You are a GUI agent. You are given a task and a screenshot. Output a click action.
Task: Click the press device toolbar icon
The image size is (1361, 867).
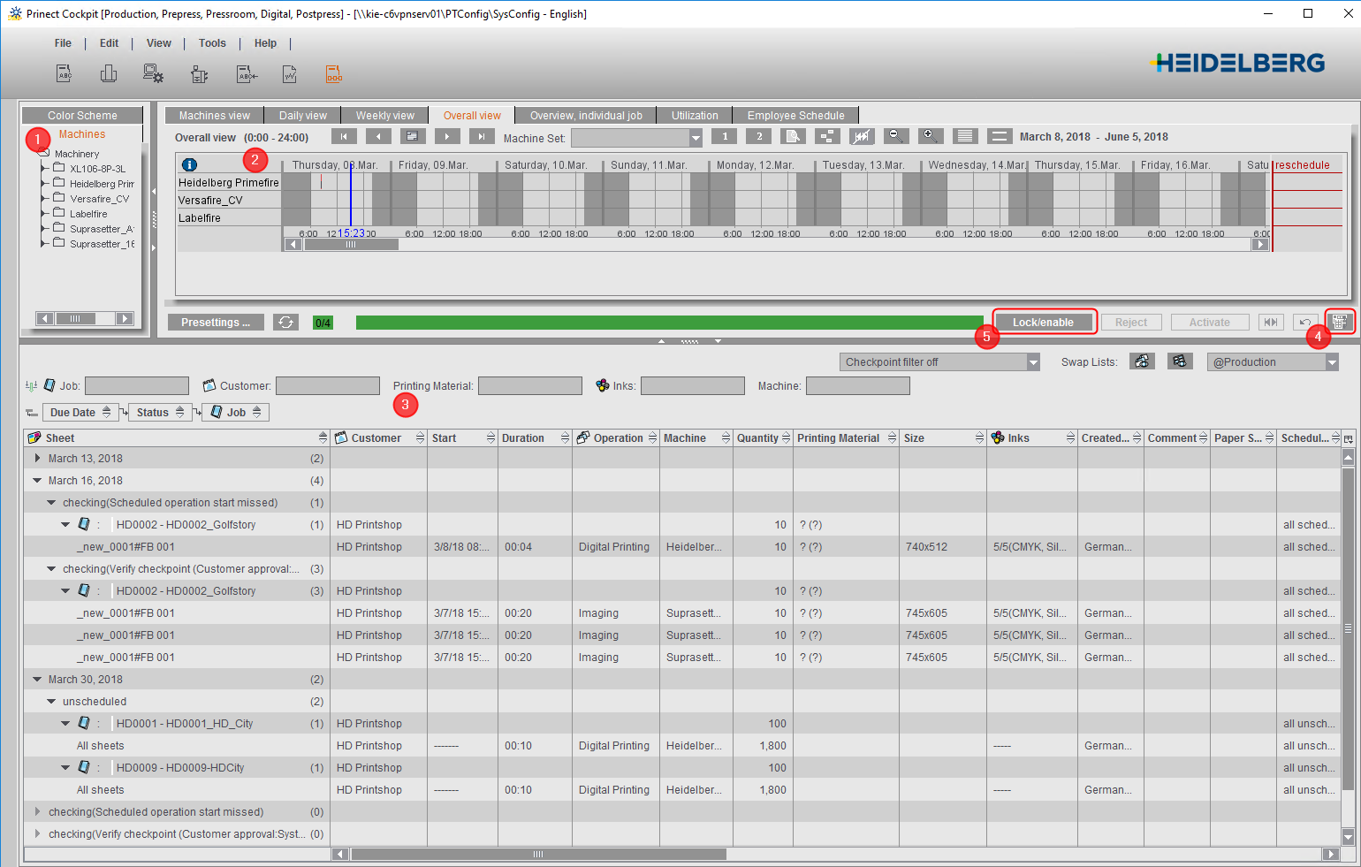click(200, 74)
